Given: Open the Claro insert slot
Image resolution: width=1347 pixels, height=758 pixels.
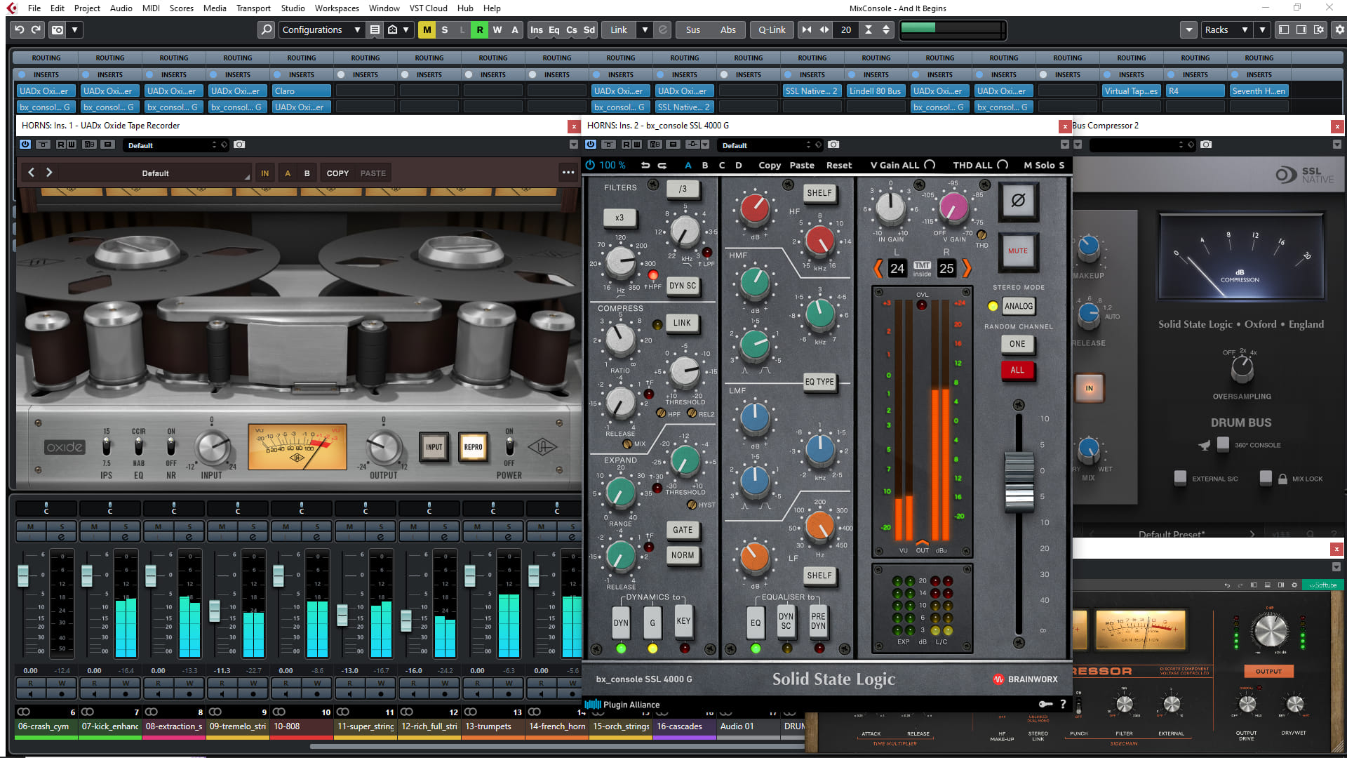Looking at the screenshot, I should 301,91.
